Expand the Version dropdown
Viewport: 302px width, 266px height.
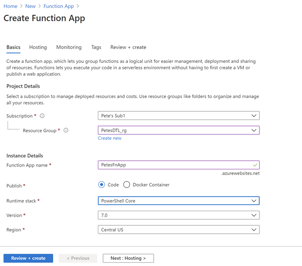[x=178, y=215]
